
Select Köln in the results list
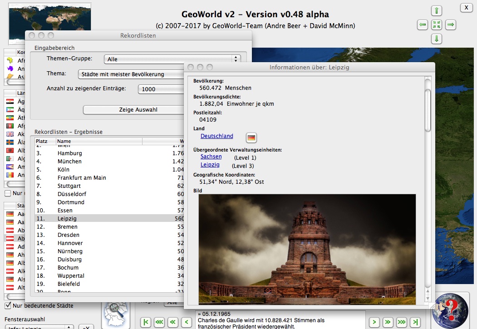(109, 170)
